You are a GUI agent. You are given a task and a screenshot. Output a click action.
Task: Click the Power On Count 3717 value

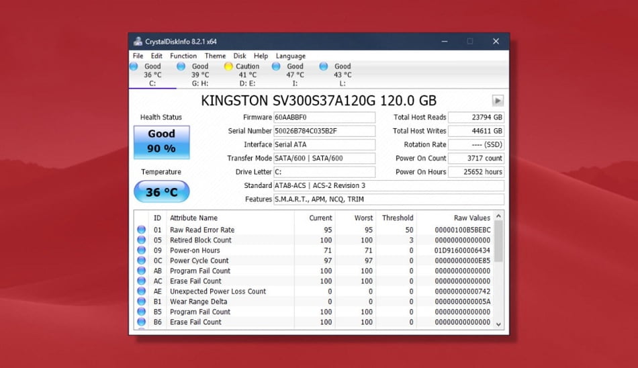tap(476, 158)
